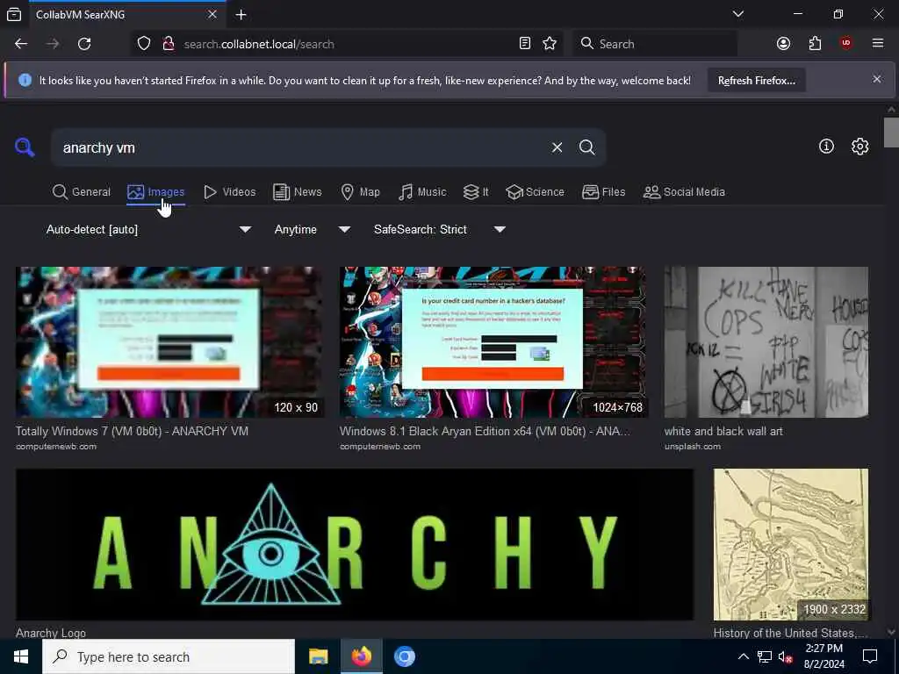Viewport: 899px width, 674px height.
Task: Close the CollabVM SearXNG tab
Action: click(212, 14)
